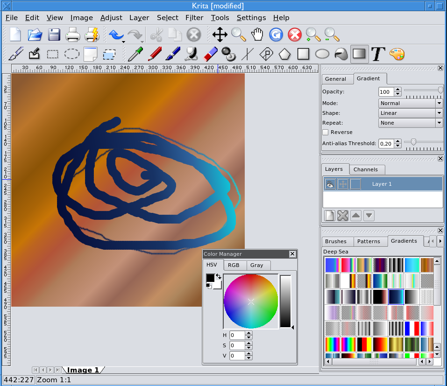The image size is (447, 386).
Task: Click the Image 1 document tab
Action: click(x=83, y=370)
